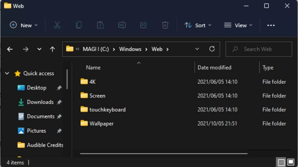Click the Copy icon in toolbar
The width and height of the screenshot is (298, 167).
(79, 25)
